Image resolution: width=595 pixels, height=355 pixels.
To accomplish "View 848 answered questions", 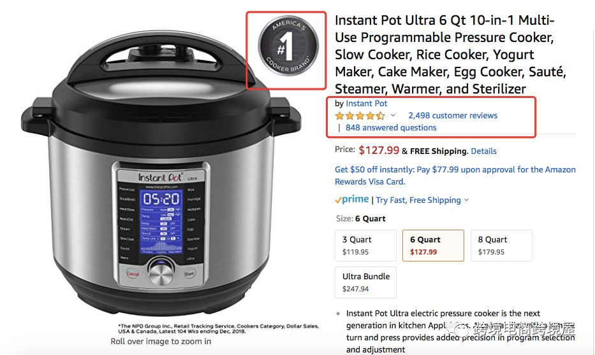I will pos(391,127).
